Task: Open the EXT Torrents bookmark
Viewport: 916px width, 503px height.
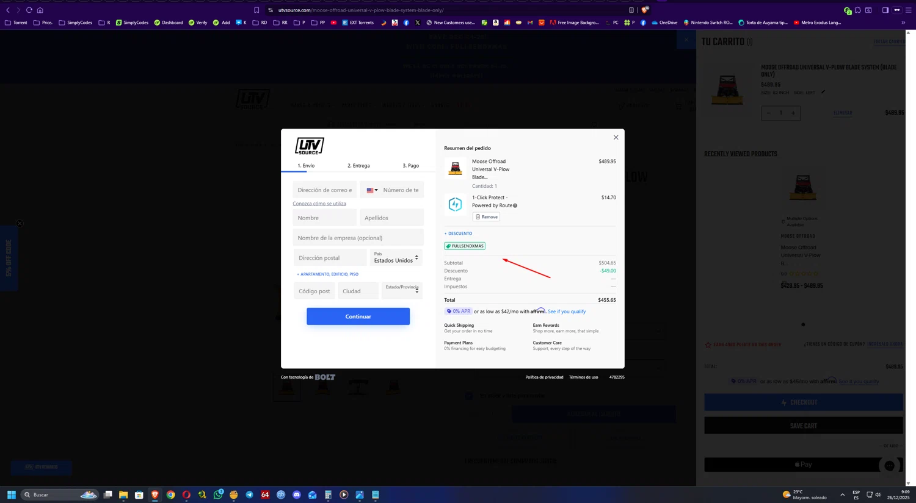Action: [x=358, y=23]
